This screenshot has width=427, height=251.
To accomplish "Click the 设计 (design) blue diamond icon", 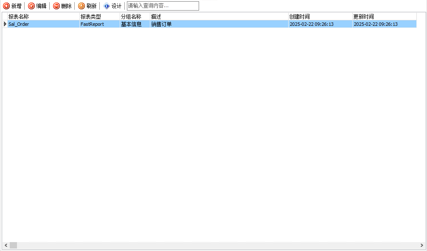I will (x=107, y=6).
